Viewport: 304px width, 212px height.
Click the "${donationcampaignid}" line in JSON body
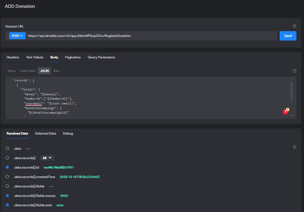(x=48, y=113)
